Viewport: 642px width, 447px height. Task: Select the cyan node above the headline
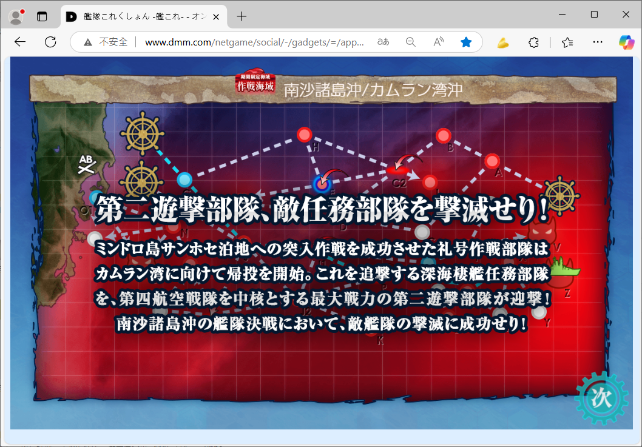pos(184,180)
